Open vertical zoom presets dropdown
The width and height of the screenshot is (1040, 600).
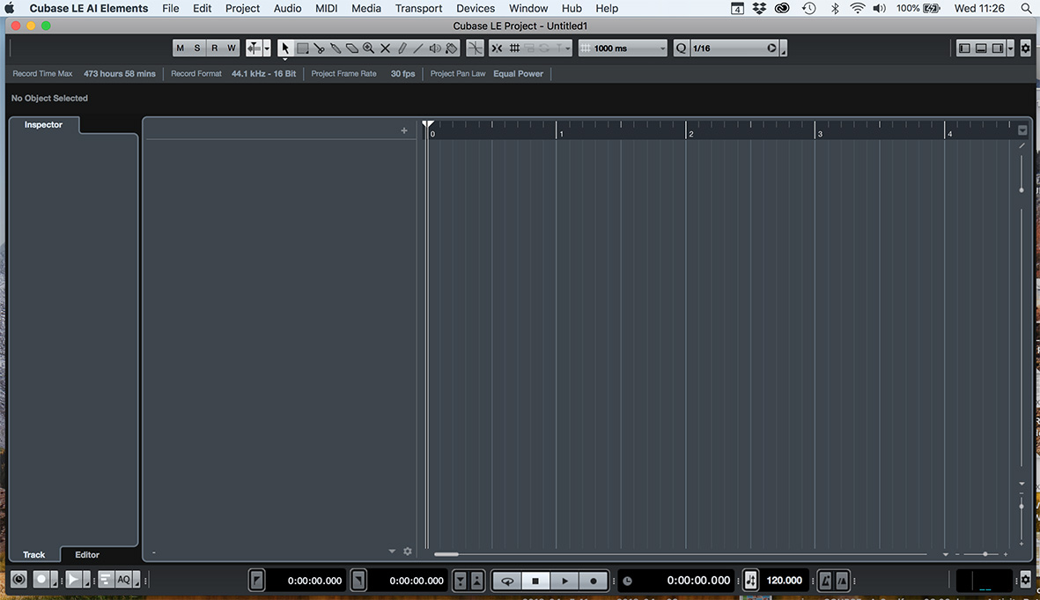click(x=1022, y=484)
